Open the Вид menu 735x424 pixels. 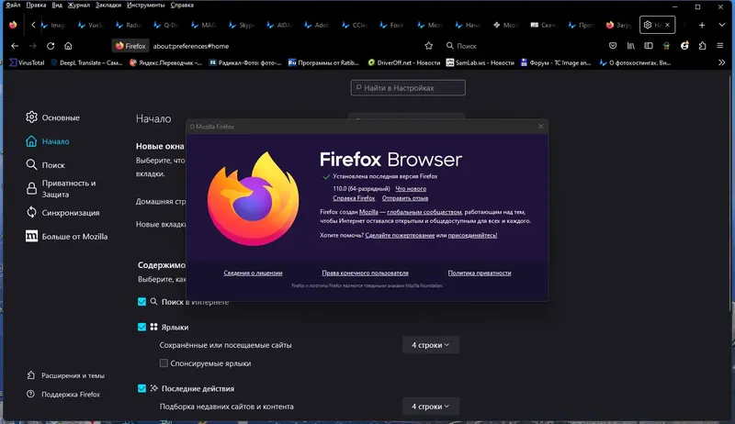pos(57,6)
